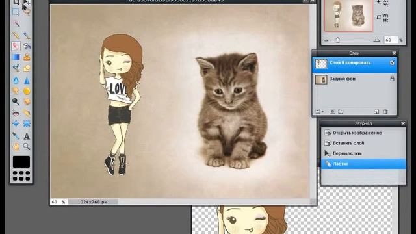Open the black main color swatch
416x234 pixels.
pyautogui.click(x=21, y=162)
